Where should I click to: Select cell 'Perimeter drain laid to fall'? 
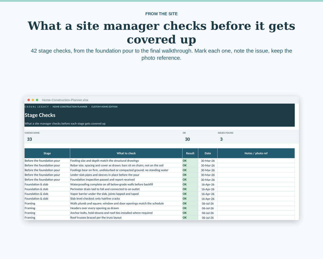[126, 189]
